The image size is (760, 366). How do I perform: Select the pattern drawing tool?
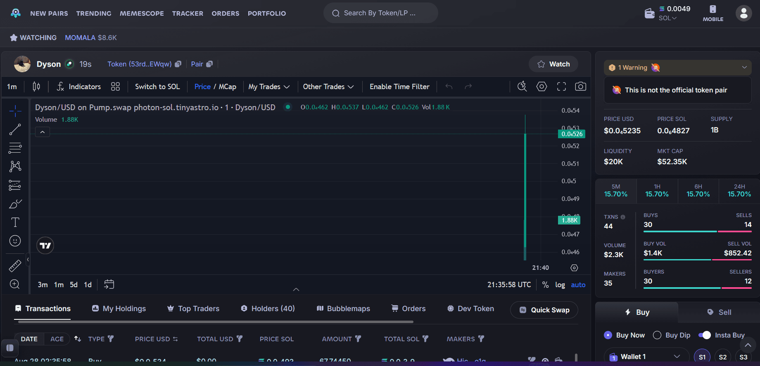pos(15,166)
